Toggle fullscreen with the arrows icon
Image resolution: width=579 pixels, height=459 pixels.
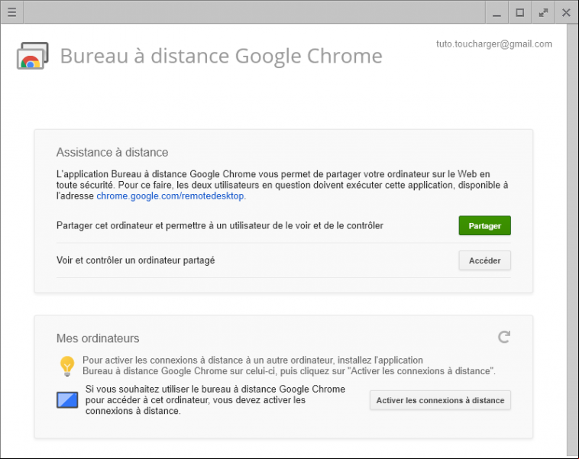pyautogui.click(x=543, y=12)
